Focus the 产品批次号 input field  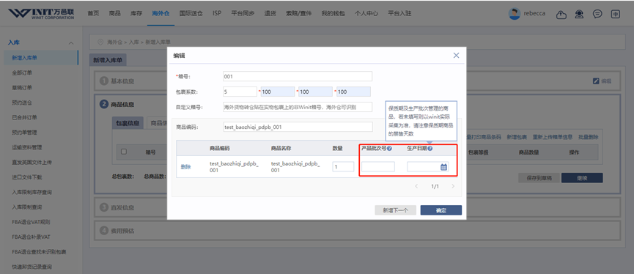[x=378, y=166]
